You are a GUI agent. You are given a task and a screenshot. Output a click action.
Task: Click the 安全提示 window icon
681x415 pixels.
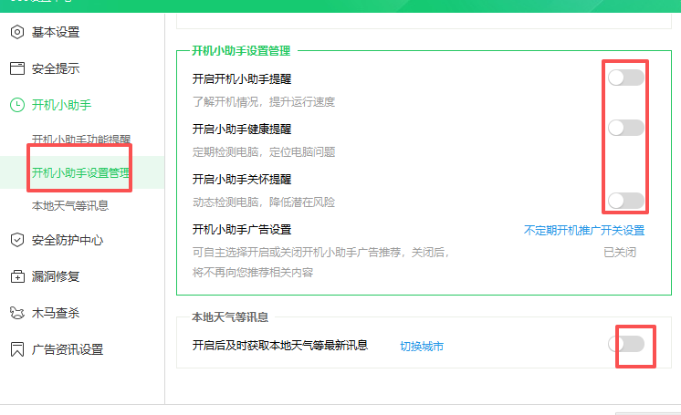(x=17, y=68)
